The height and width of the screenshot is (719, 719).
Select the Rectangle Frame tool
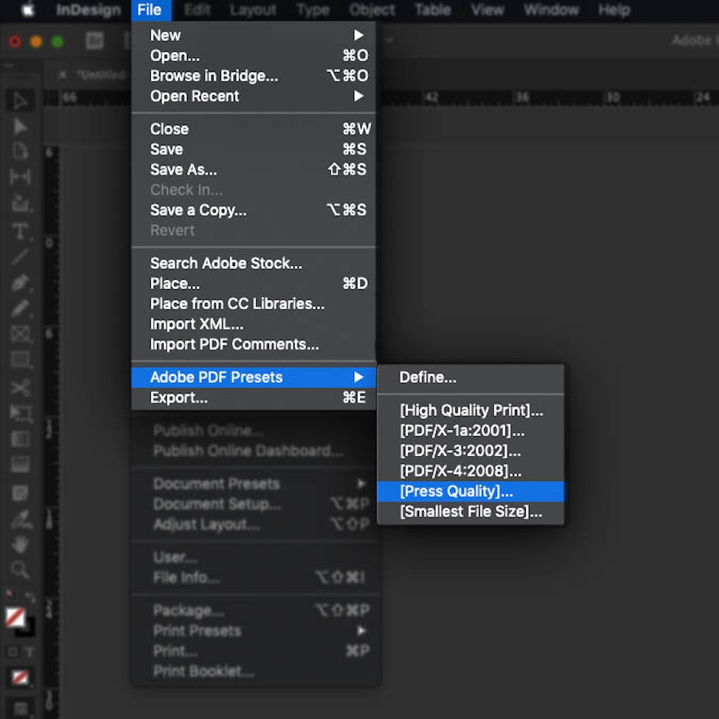coord(20,335)
